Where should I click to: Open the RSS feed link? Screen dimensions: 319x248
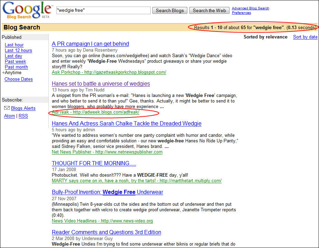[x=23, y=116]
